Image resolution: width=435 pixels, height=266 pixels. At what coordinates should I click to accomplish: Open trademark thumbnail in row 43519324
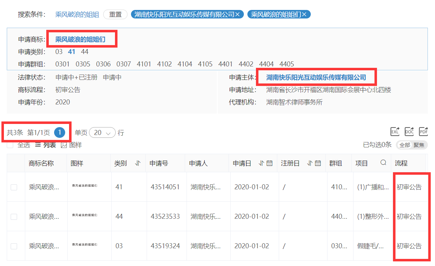click(x=84, y=244)
